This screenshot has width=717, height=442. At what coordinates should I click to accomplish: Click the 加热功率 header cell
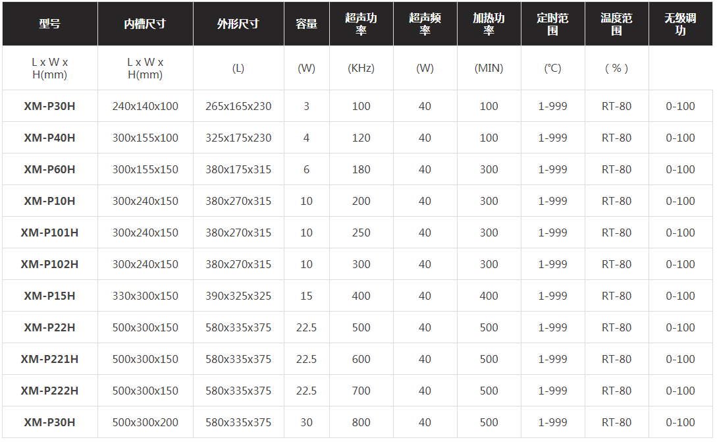489,24
